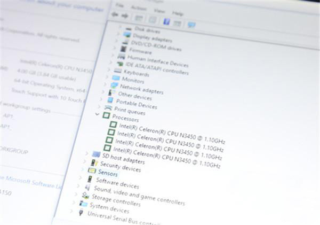The image size is (320, 225).
Task: Click the Monitors label
Action: [x=133, y=80]
